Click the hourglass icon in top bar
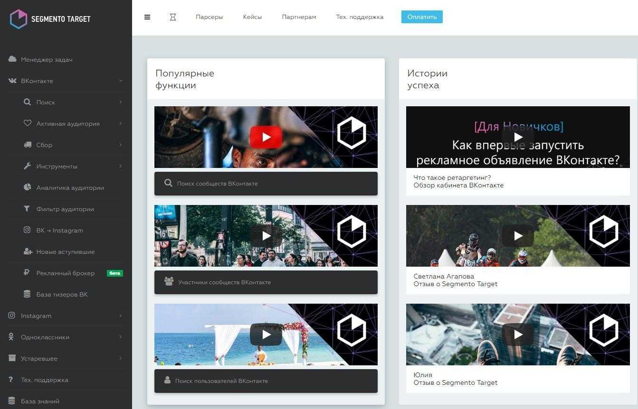This screenshot has width=638, height=409. coord(173,17)
